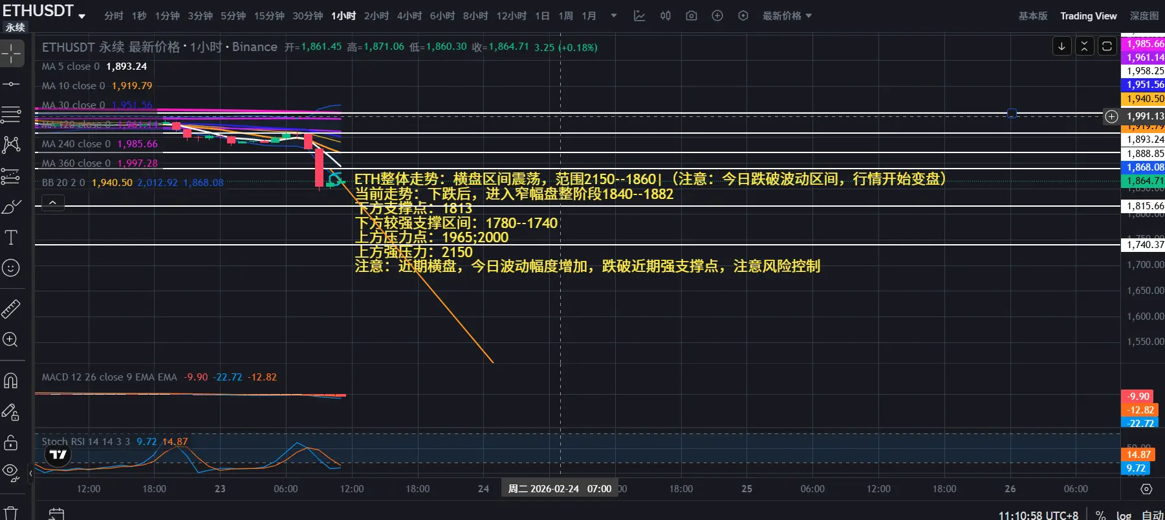
Task: Change the candlestick chart style
Action: coord(666,16)
